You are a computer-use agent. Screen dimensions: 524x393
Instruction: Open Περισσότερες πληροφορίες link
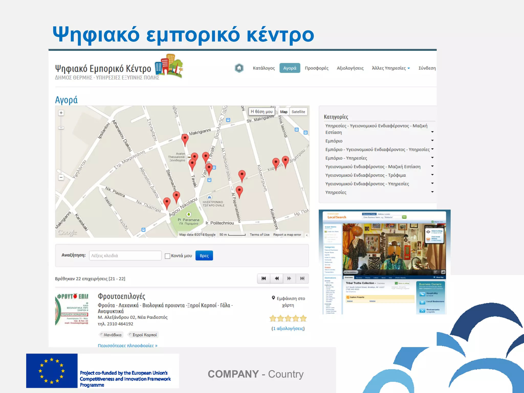pyautogui.click(x=127, y=345)
